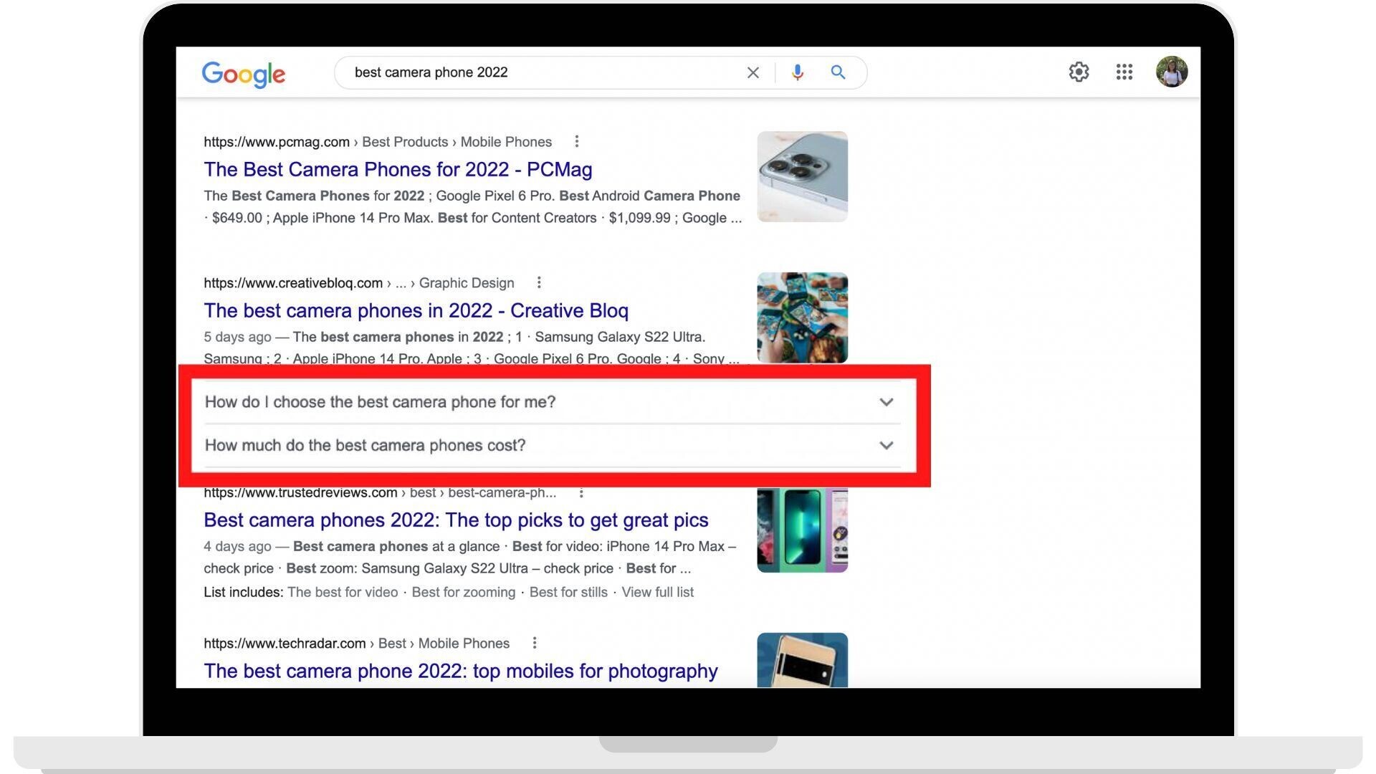Open "The Best Camera Phones for 2022 - PCMag"

(x=398, y=170)
